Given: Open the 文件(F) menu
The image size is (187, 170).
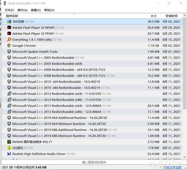Looking at the screenshot, I should pyautogui.click(x=9, y=10).
